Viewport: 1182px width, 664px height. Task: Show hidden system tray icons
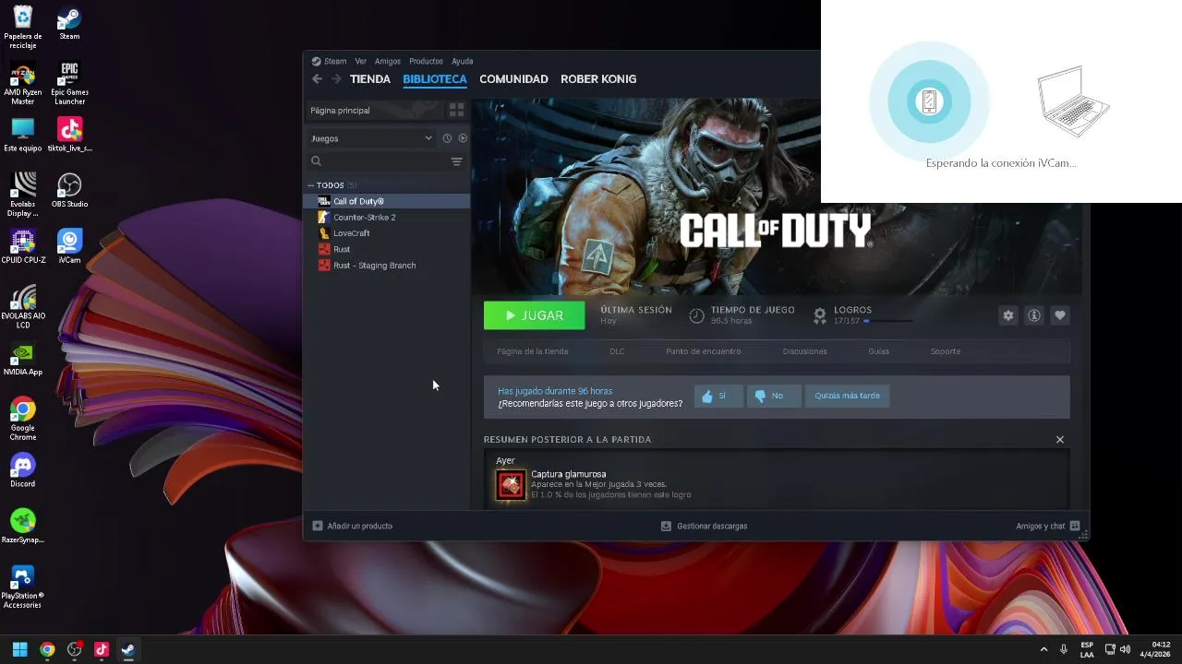[1044, 649]
